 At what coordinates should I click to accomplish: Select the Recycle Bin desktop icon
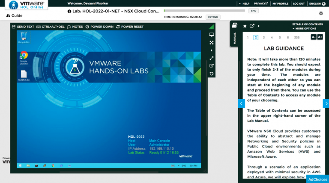pos(24,38)
